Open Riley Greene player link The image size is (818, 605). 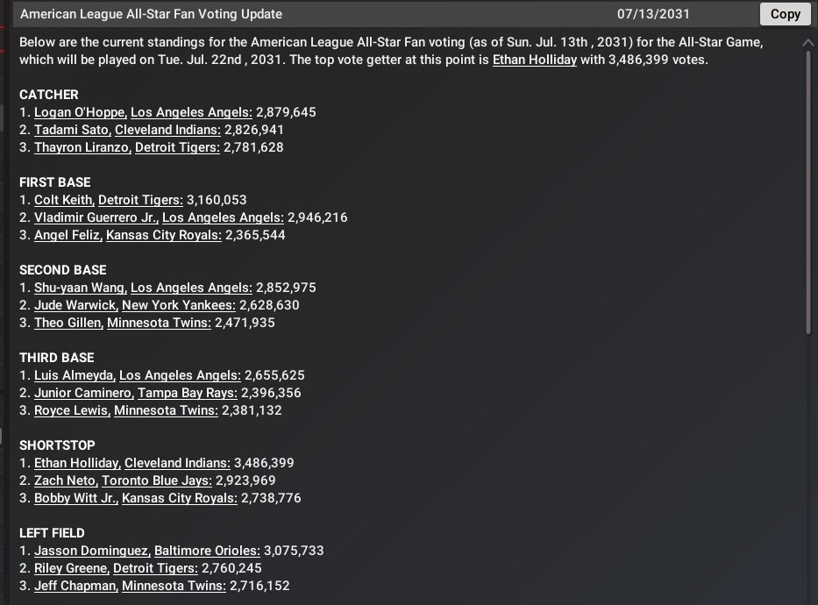71,568
